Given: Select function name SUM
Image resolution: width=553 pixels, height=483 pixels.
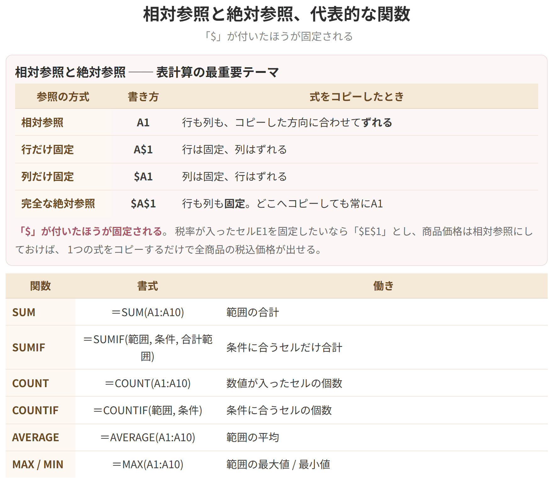Looking at the screenshot, I should click(24, 312).
